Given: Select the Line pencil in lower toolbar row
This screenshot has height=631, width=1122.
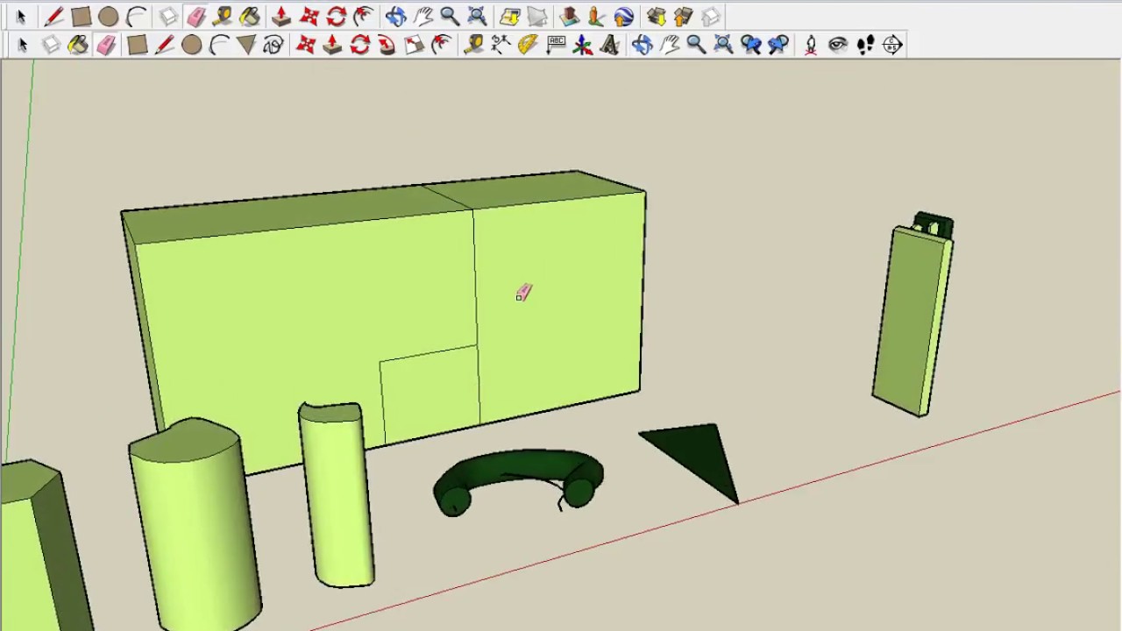Looking at the screenshot, I should coord(164,45).
